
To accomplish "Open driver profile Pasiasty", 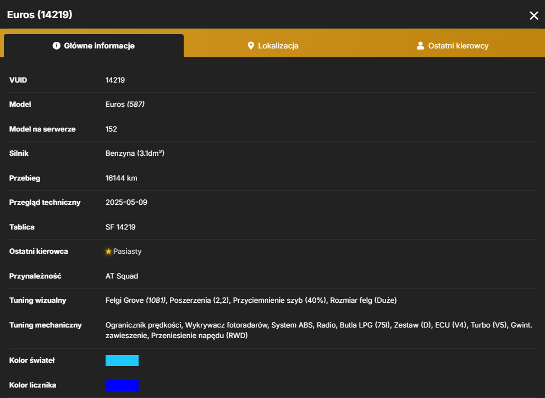I will click(x=127, y=251).
